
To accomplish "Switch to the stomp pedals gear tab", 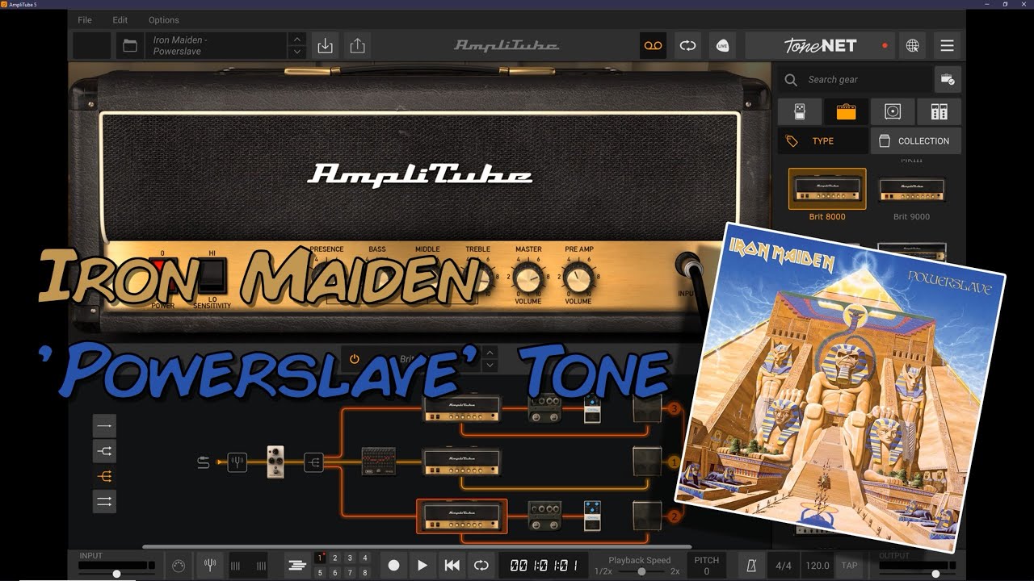I will pyautogui.click(x=800, y=111).
